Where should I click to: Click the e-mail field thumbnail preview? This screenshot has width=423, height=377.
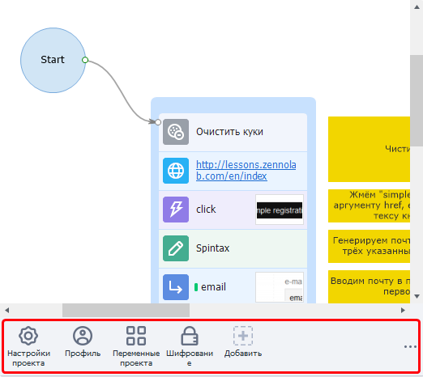coord(280,287)
